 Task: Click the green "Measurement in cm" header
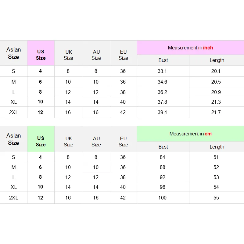coord(190,134)
